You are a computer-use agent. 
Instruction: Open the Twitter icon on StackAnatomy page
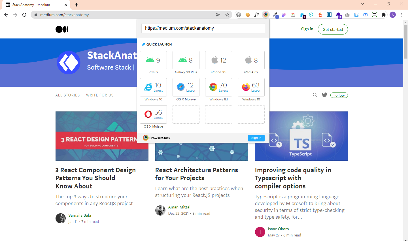(324, 95)
